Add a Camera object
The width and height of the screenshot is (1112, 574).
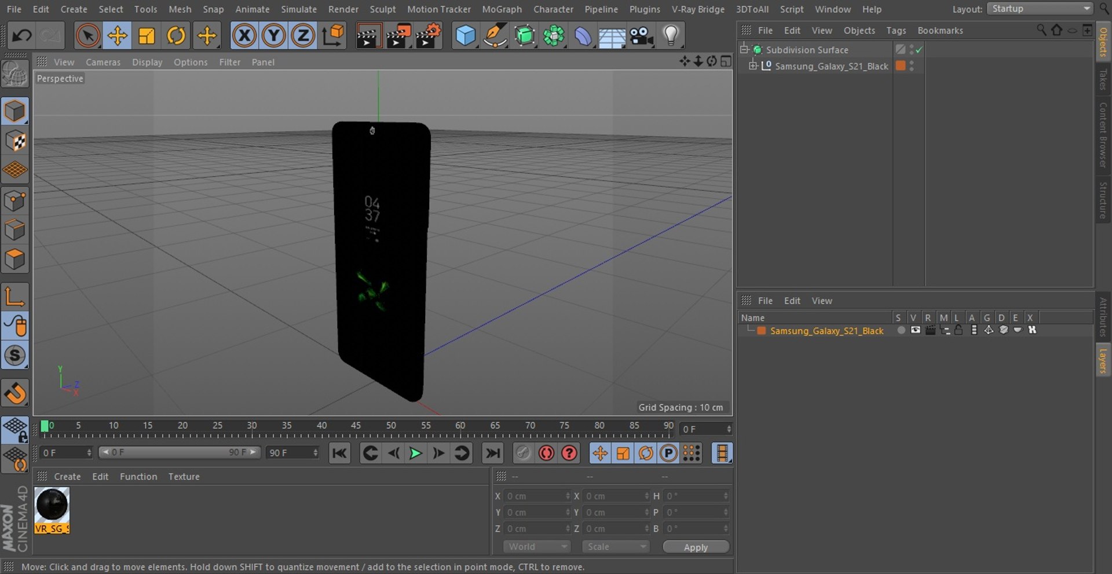pos(642,36)
